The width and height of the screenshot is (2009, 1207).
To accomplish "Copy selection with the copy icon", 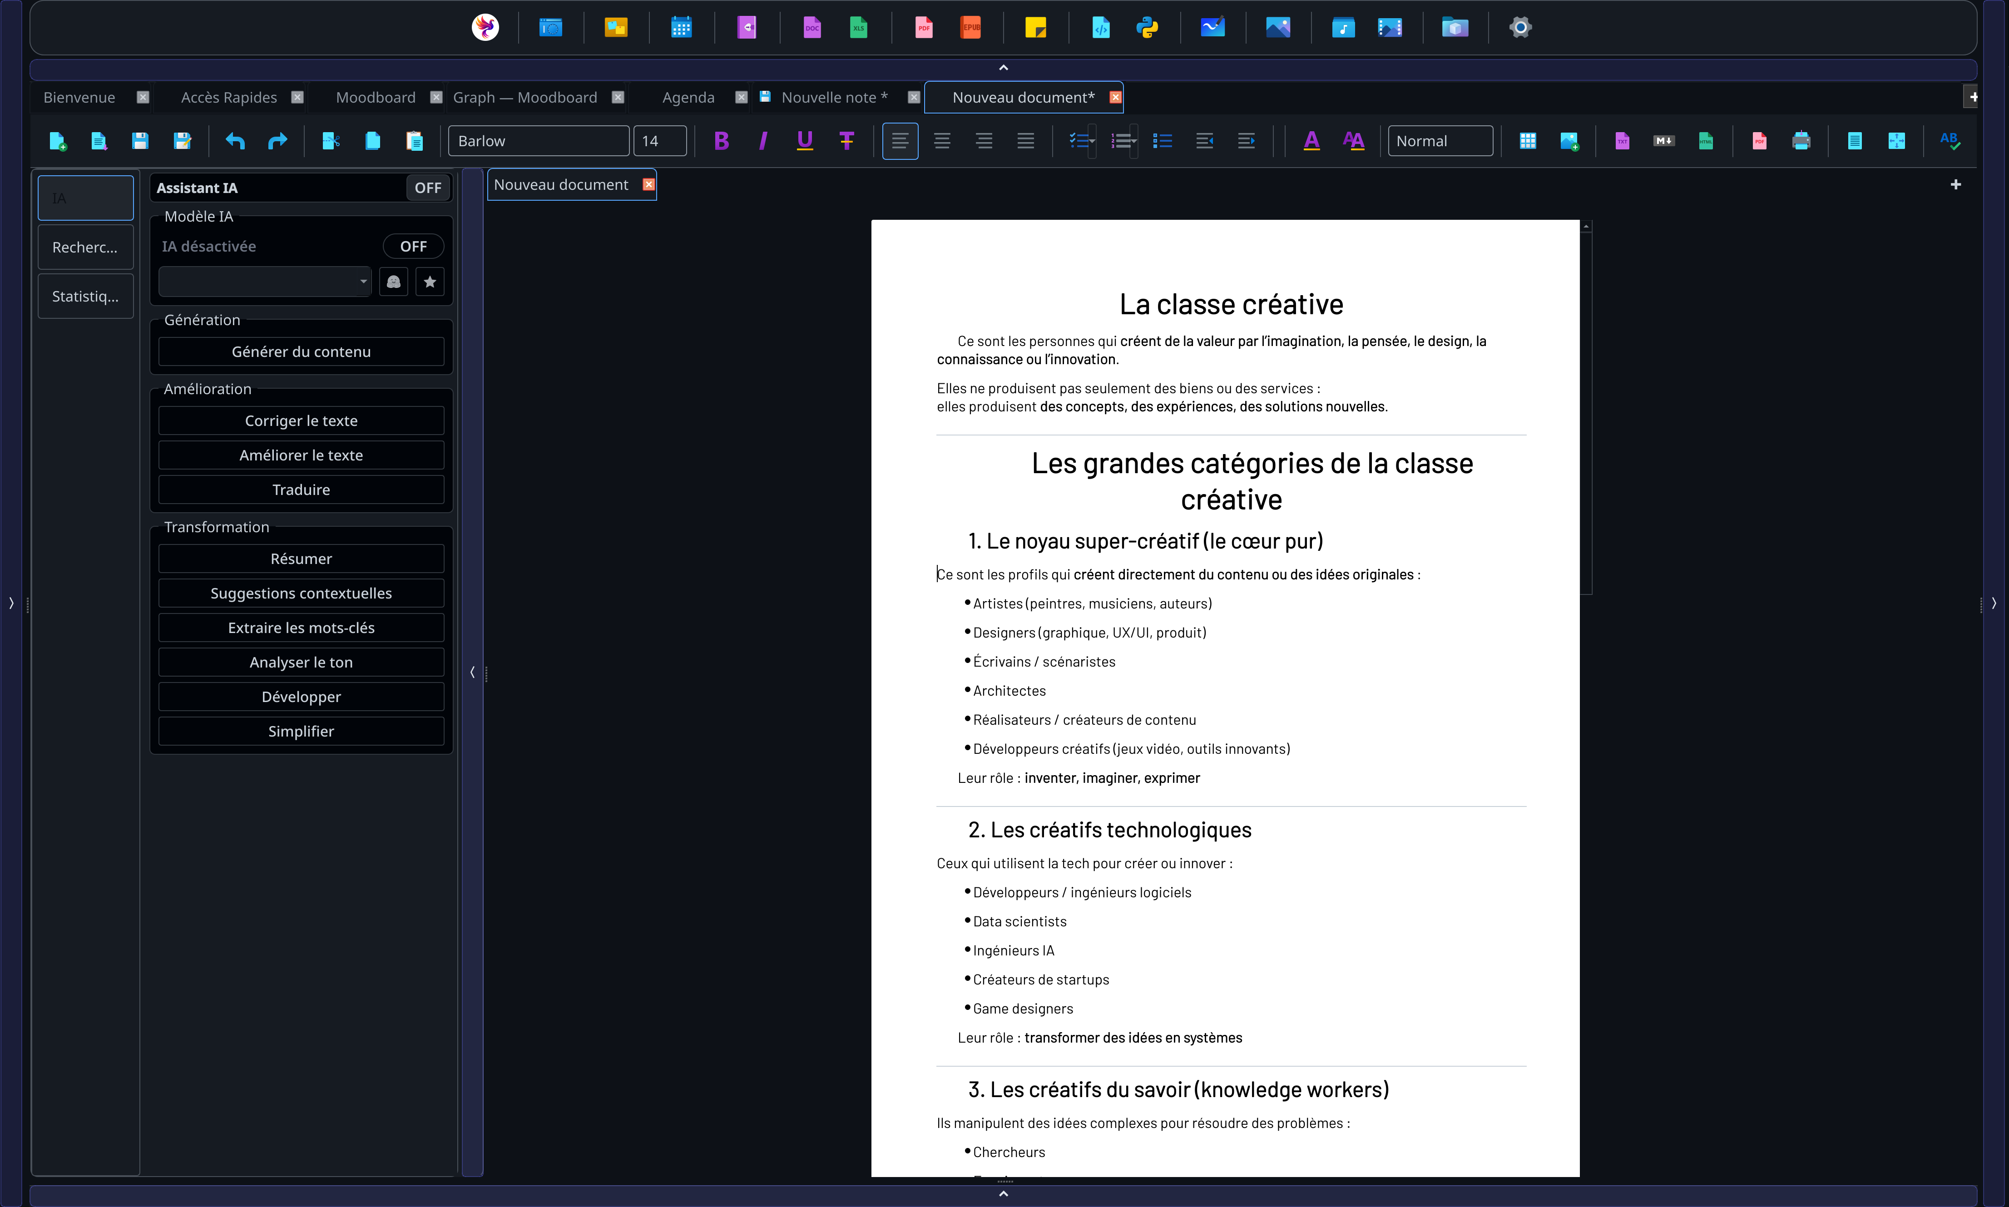I will tap(372, 142).
